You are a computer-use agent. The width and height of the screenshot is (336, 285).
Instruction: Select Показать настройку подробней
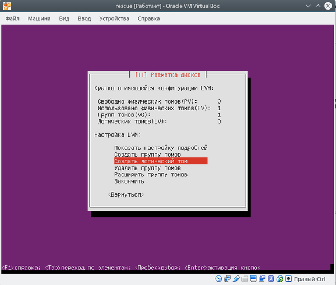pyautogui.click(x=161, y=148)
